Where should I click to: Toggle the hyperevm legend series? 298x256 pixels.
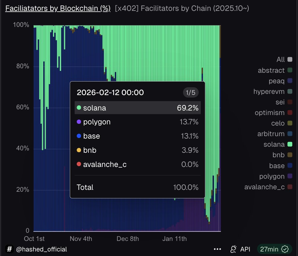[273, 91]
